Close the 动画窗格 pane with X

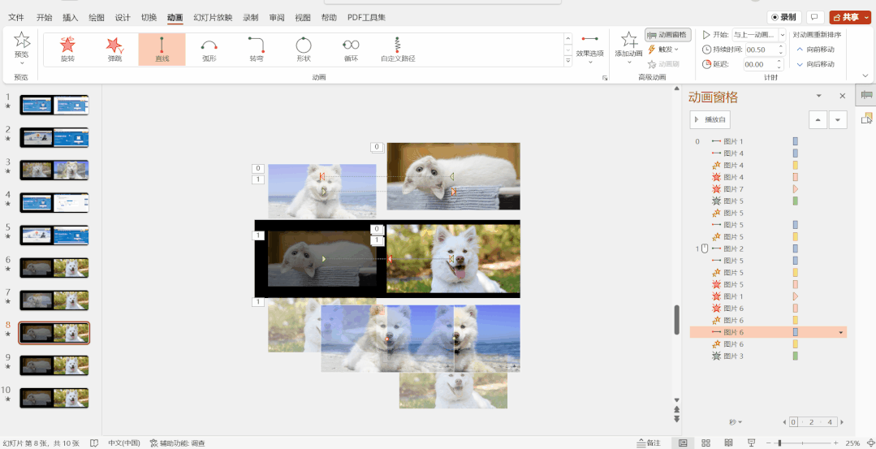point(843,96)
